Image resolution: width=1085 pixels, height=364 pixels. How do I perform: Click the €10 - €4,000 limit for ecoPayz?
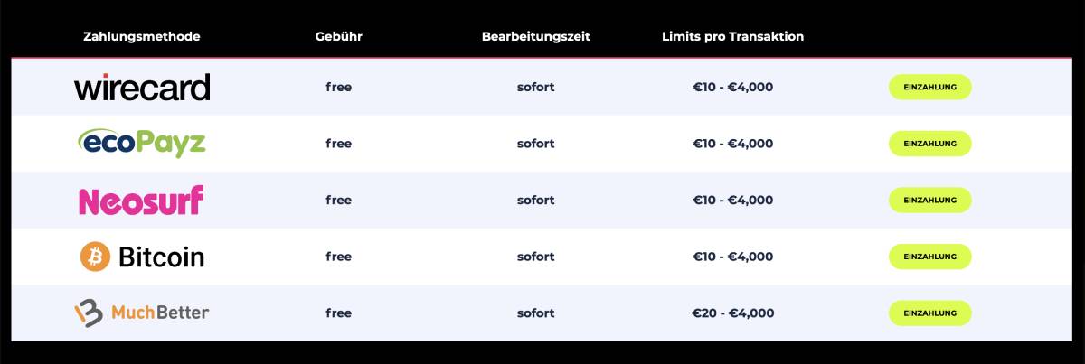point(733,144)
